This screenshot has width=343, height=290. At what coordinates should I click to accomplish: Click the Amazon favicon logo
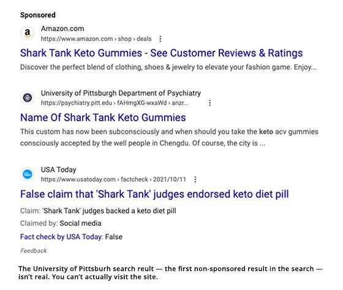(28, 33)
